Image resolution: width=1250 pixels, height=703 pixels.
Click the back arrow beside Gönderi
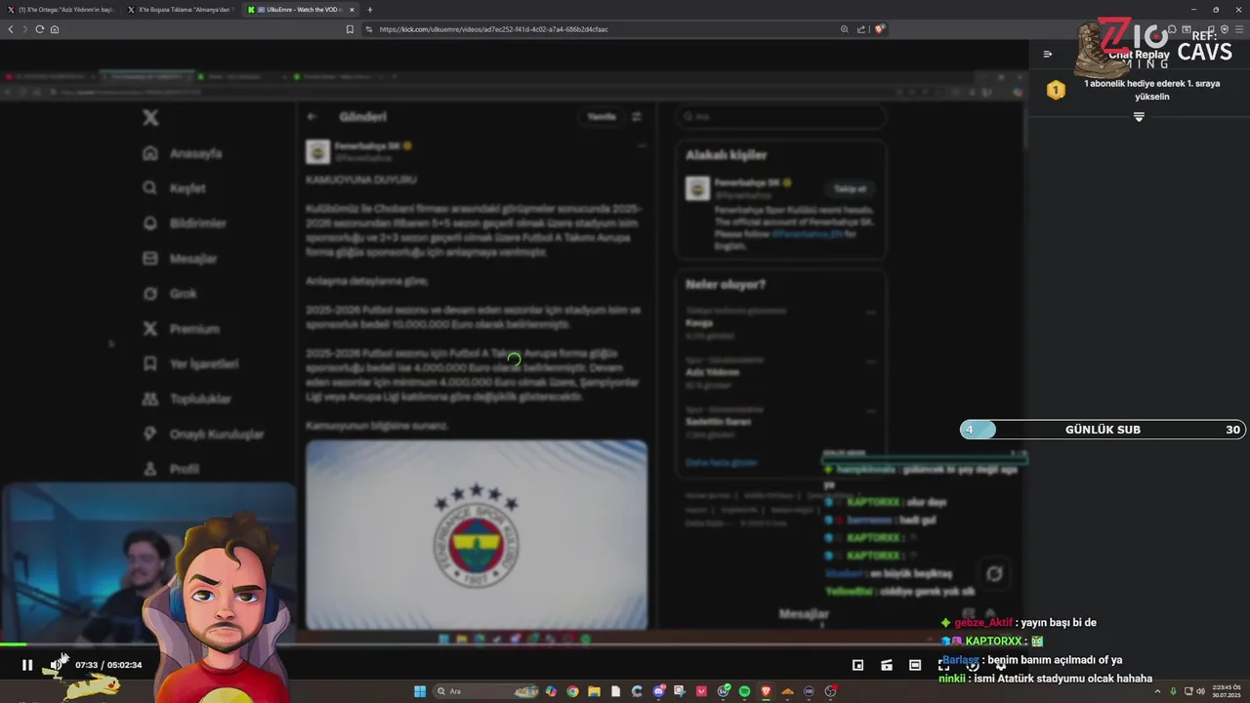[312, 117]
